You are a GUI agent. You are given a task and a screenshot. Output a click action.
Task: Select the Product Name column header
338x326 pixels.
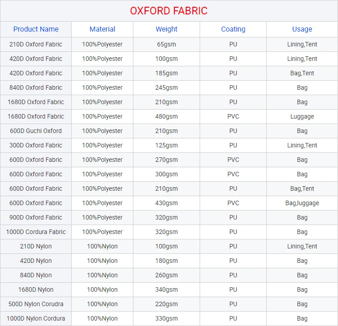tap(36, 29)
